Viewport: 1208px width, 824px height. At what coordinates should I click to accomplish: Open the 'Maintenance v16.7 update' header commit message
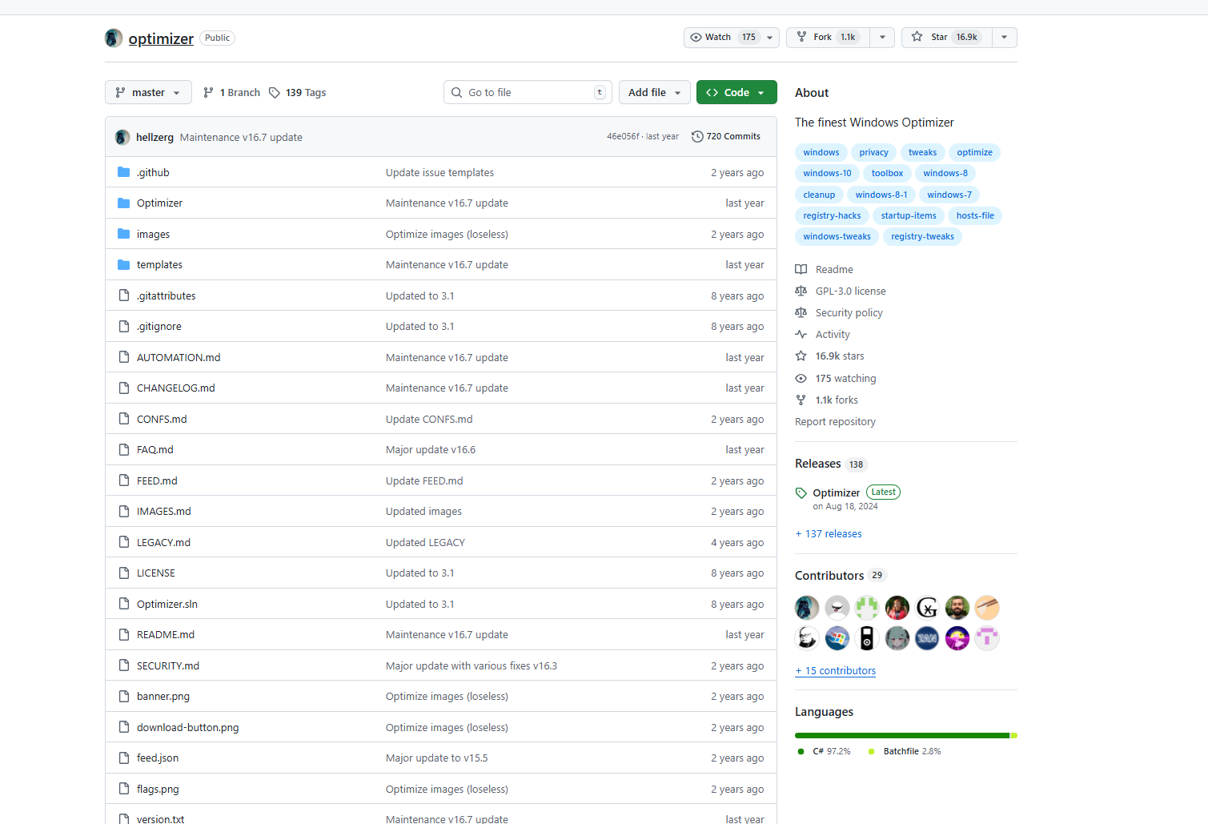coord(241,138)
